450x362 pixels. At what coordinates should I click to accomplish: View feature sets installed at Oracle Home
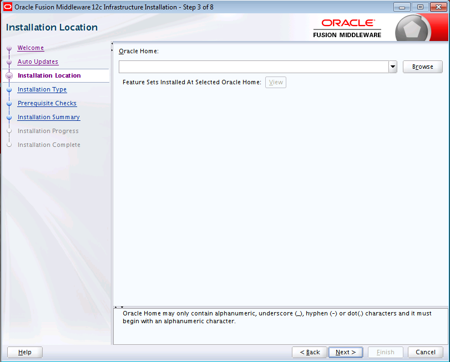(276, 82)
